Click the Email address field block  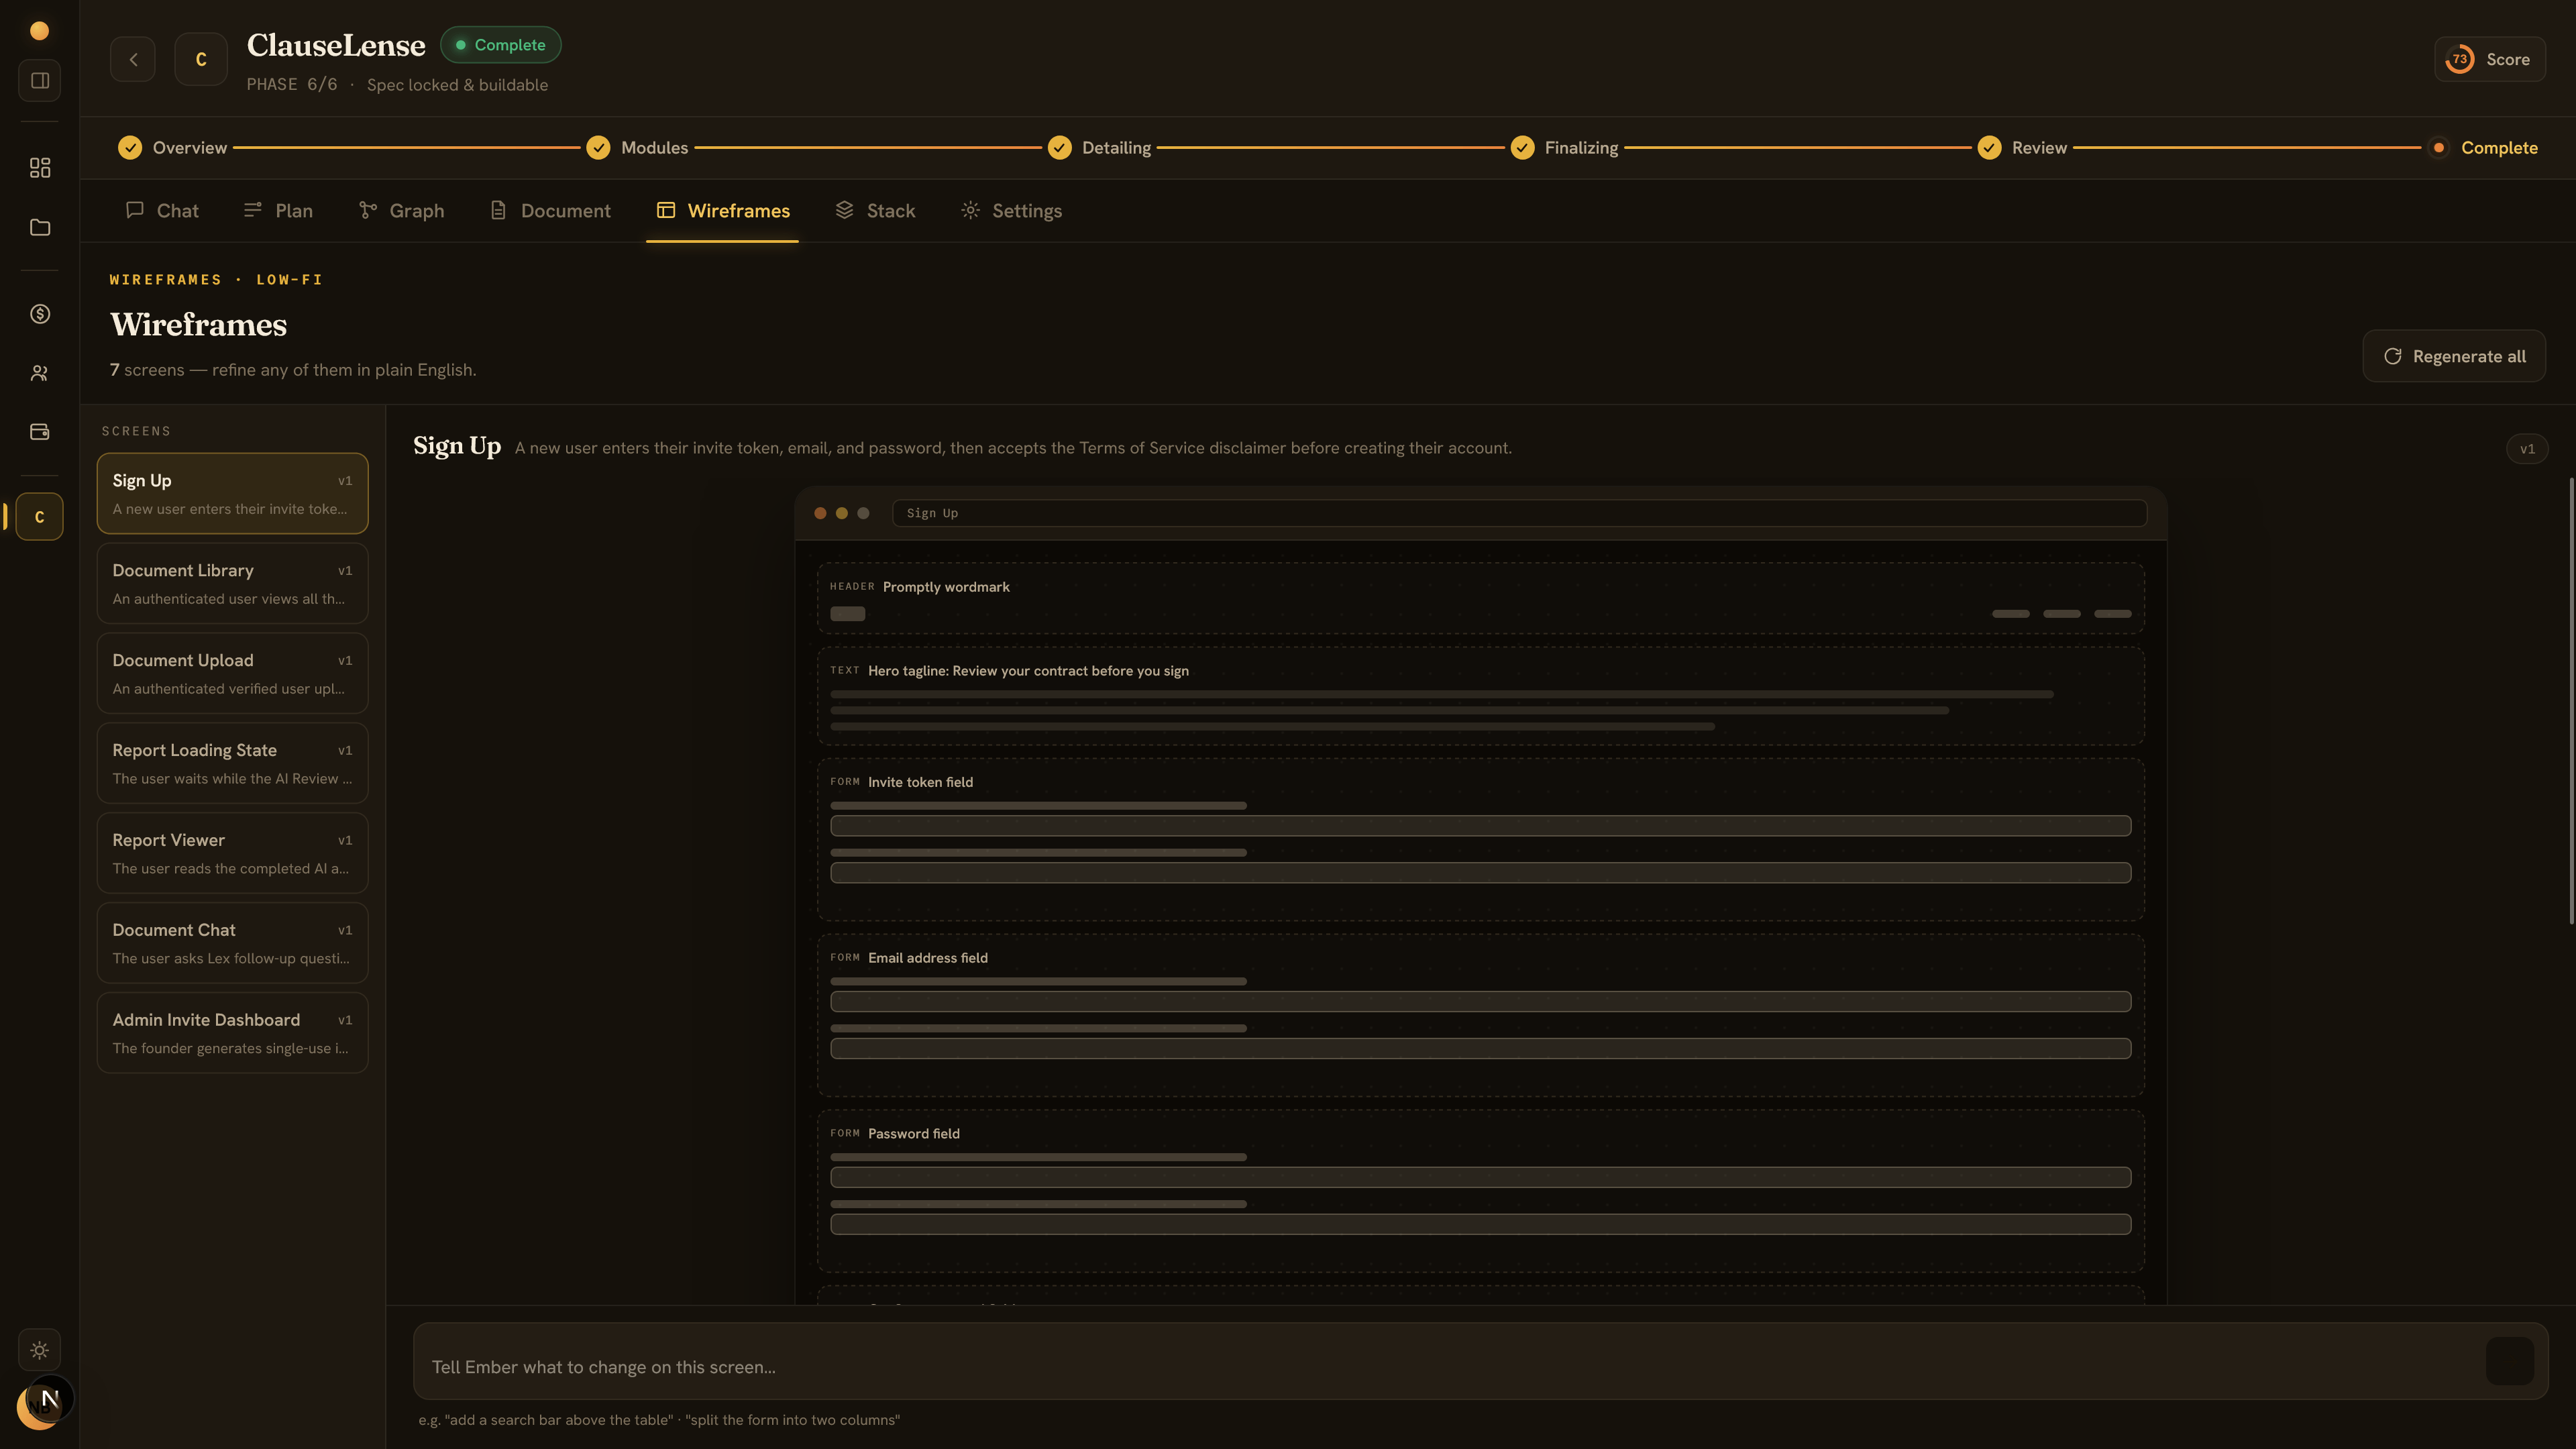[1481, 1016]
